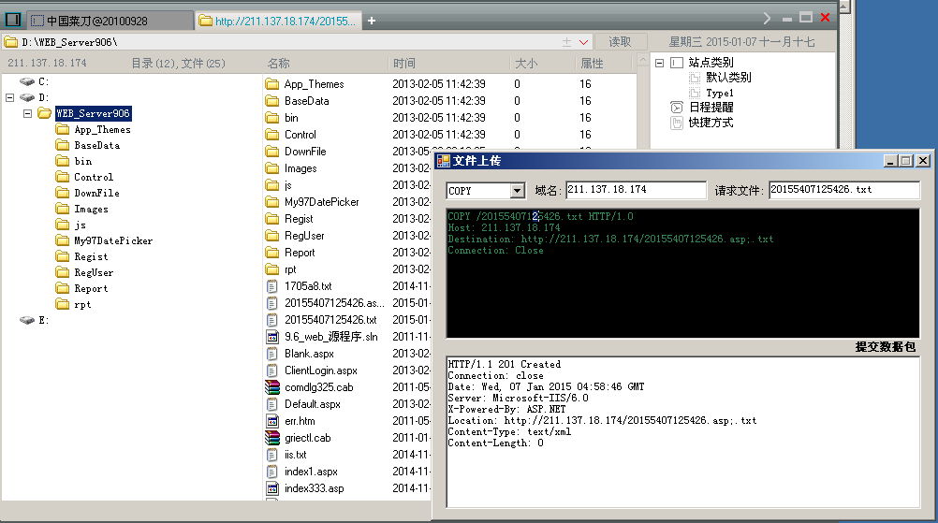
Task: Click the App_Themes folder icon in file list
Action: (x=272, y=84)
